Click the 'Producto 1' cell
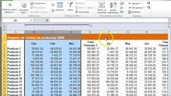 tap(15, 49)
